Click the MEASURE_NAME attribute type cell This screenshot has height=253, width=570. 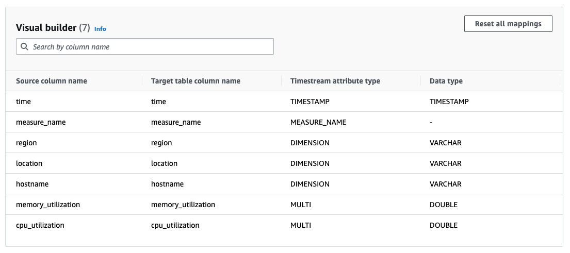[318, 122]
